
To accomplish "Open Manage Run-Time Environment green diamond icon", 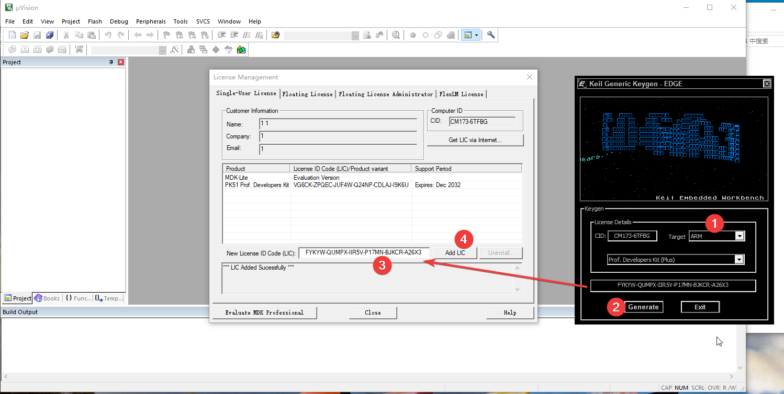I will click(216, 50).
